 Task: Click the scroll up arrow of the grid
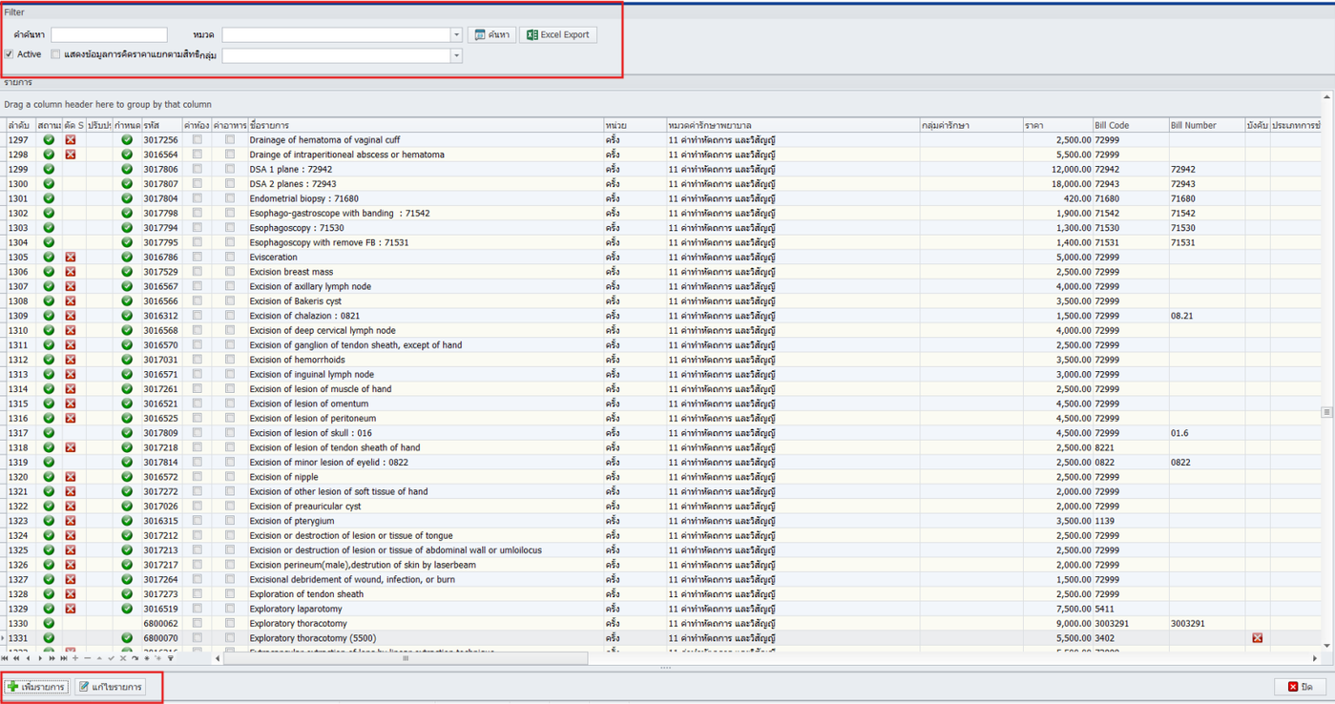click(1326, 97)
